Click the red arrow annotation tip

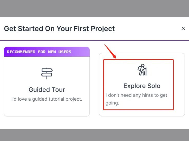(x=116, y=58)
